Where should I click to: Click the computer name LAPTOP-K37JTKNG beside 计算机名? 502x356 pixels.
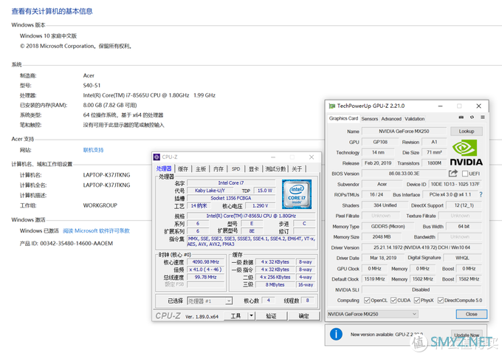pos(106,175)
